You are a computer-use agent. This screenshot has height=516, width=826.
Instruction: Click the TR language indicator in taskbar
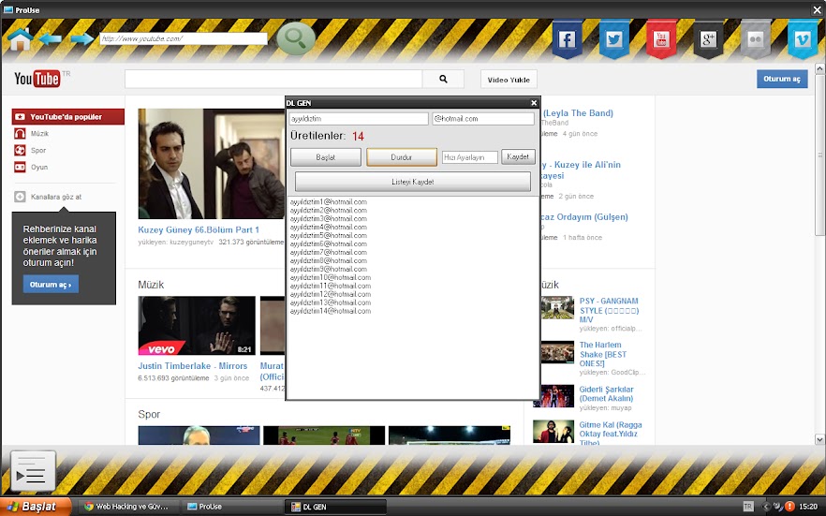pyautogui.click(x=747, y=507)
